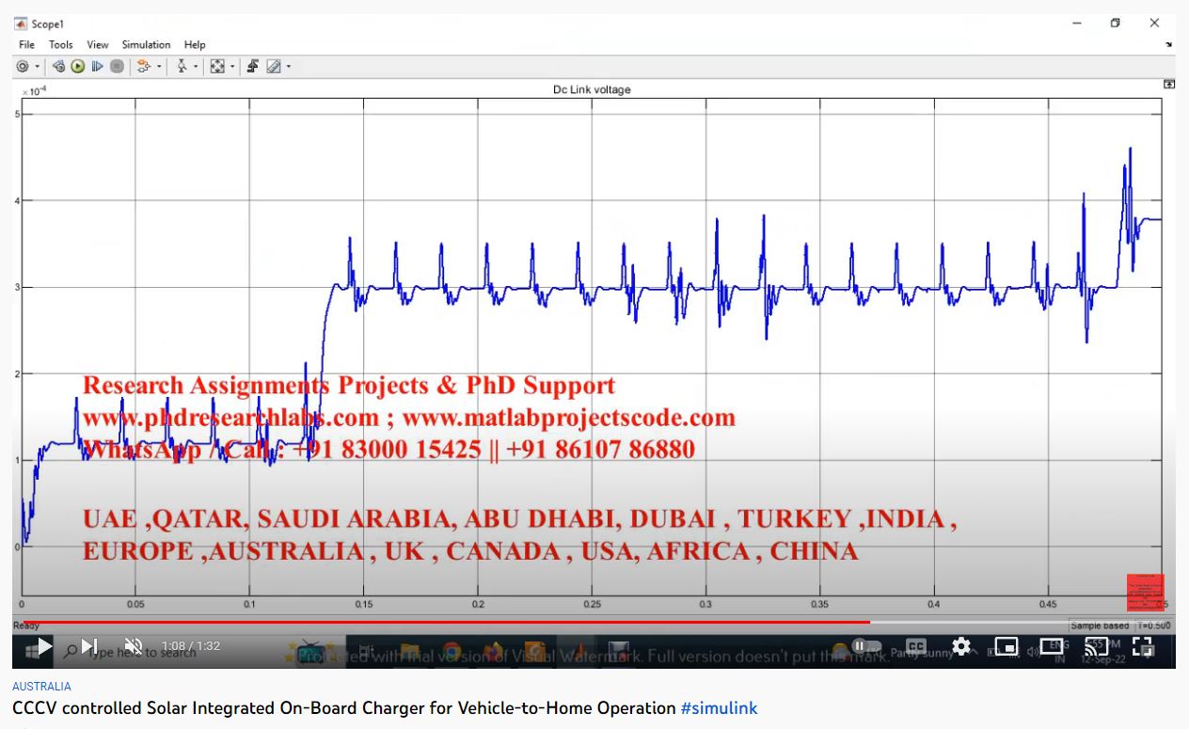
Task: Switch to miniplayer mode
Action: coord(1007,646)
